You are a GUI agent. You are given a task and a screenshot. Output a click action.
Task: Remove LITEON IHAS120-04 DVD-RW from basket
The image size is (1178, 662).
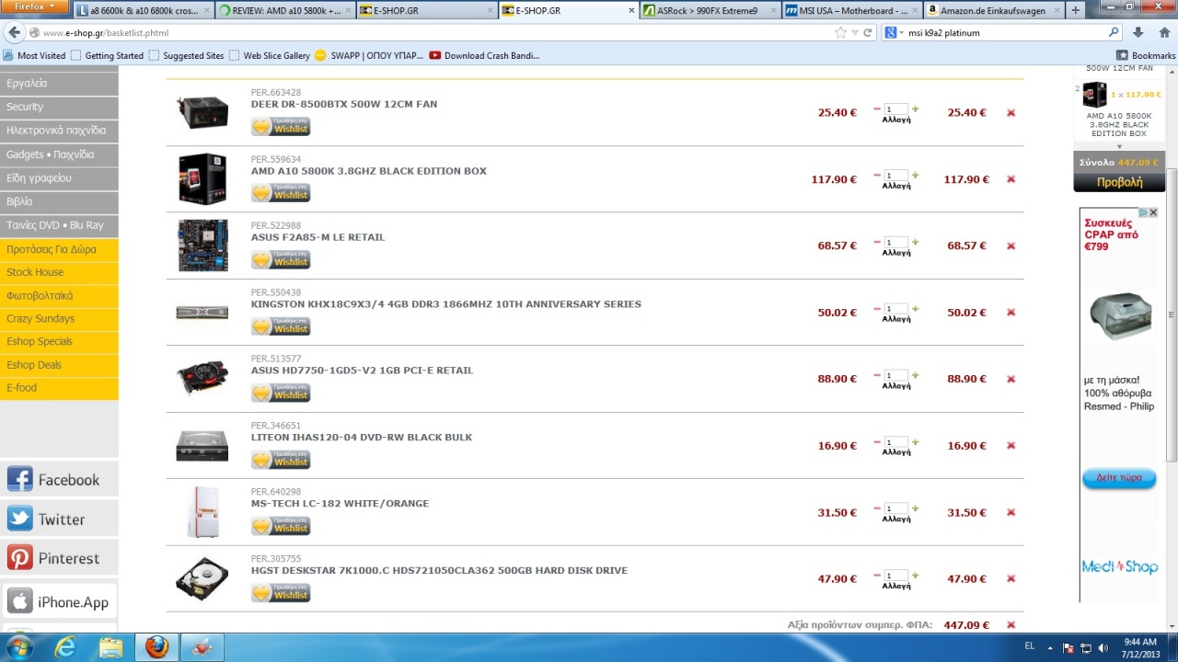click(x=1011, y=446)
